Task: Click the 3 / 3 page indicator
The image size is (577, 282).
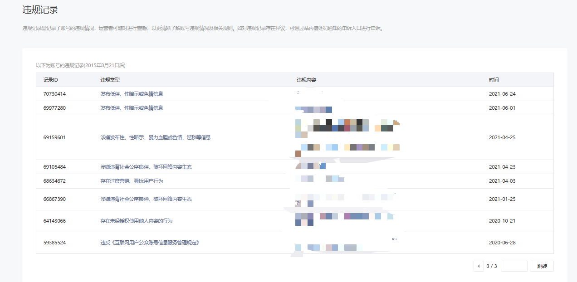Action: (x=491, y=266)
